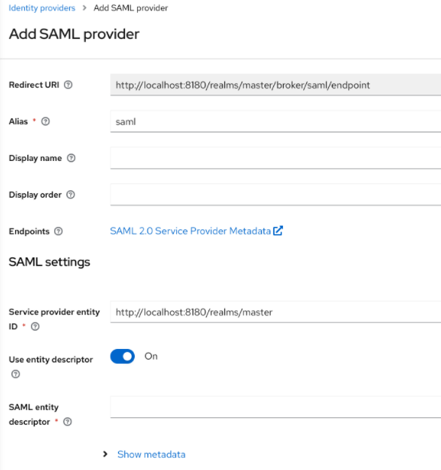The image size is (441, 470).
Task: Click into the Display order field
Action: [275, 195]
